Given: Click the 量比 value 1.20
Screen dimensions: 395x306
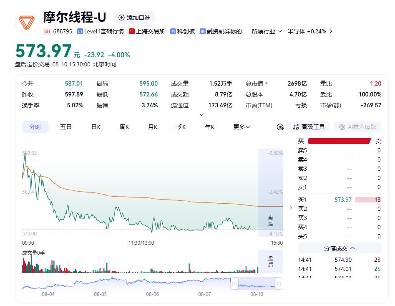Looking at the screenshot, I should click(x=375, y=83).
